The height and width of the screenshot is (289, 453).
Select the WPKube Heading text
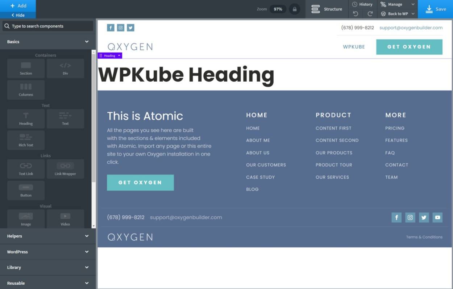pos(186,75)
